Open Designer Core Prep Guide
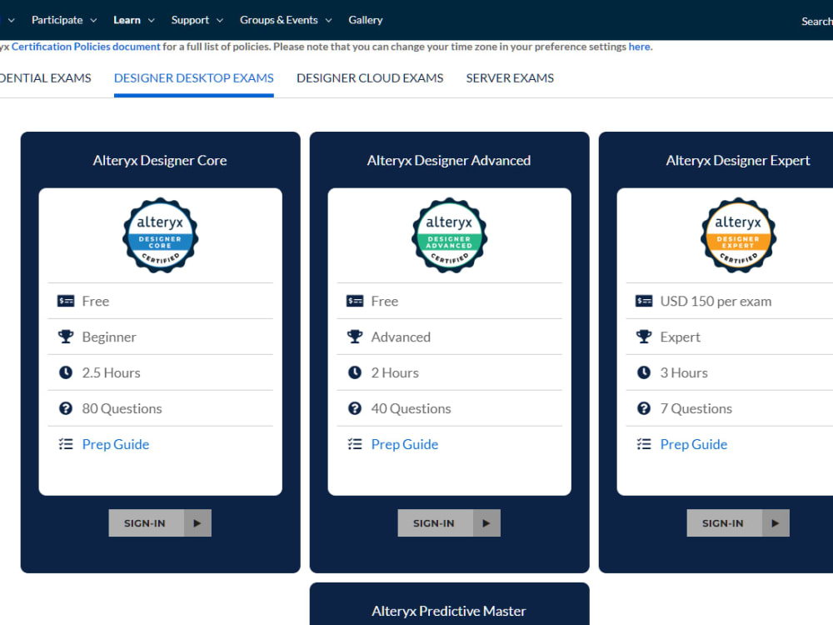Image resolution: width=833 pixels, height=625 pixels. (116, 444)
